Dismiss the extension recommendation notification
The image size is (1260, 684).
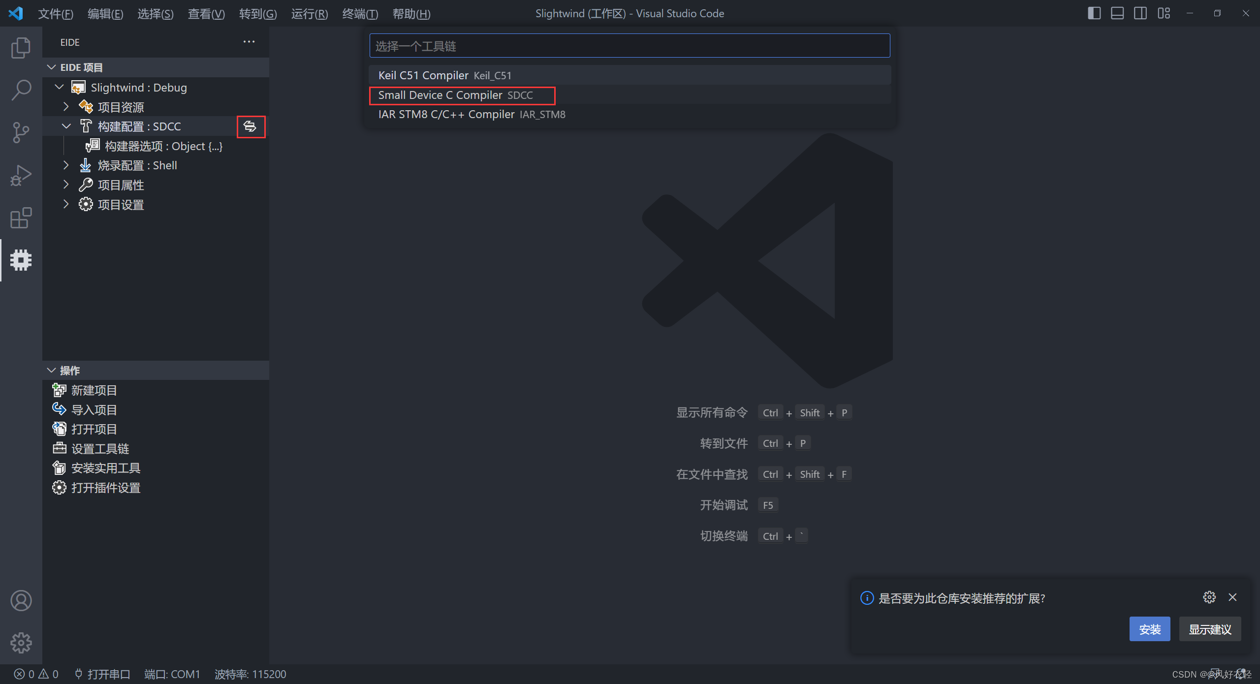(1232, 597)
